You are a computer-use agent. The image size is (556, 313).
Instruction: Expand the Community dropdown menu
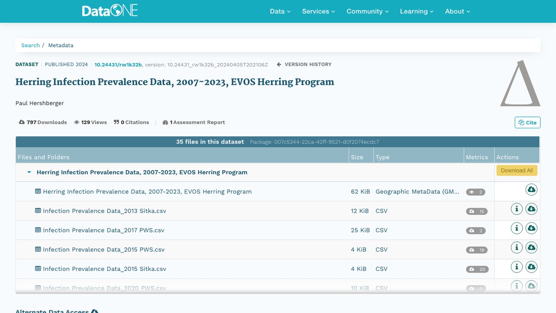click(x=367, y=11)
